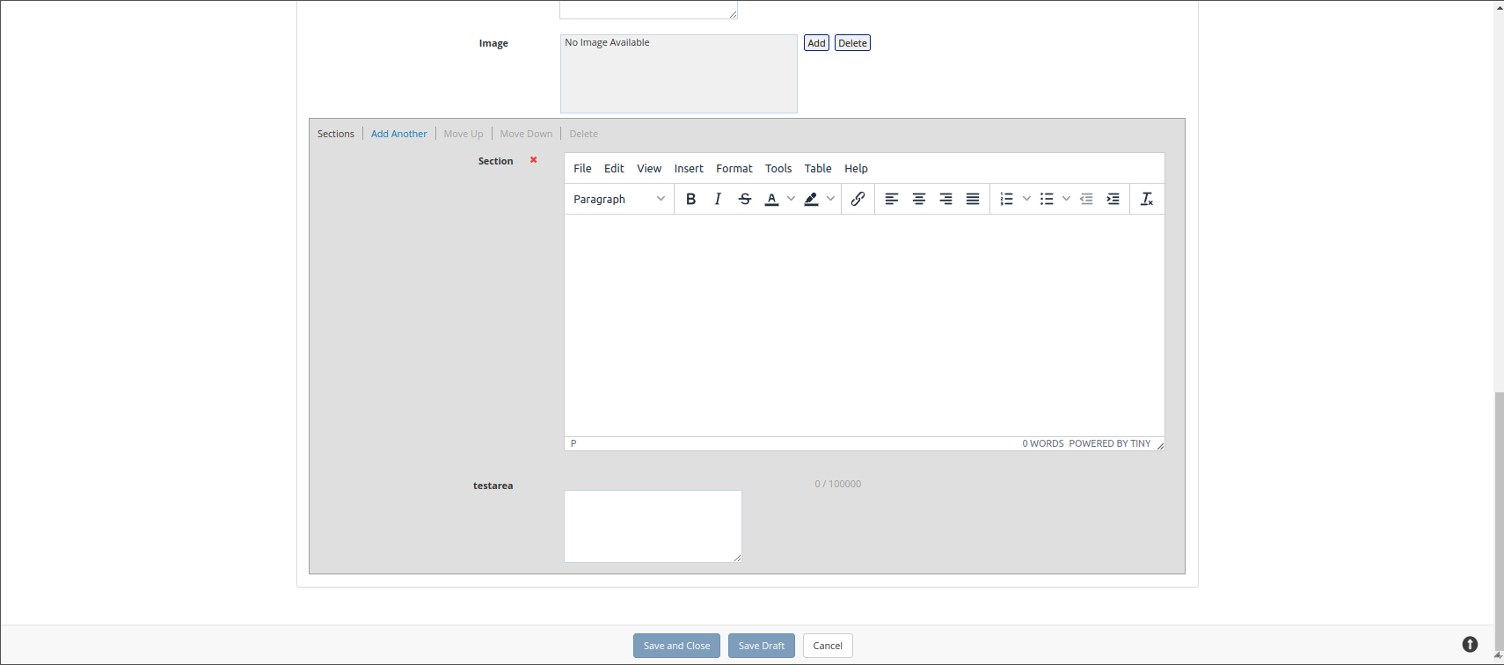
Task: Open the Format menu
Action: [734, 168]
